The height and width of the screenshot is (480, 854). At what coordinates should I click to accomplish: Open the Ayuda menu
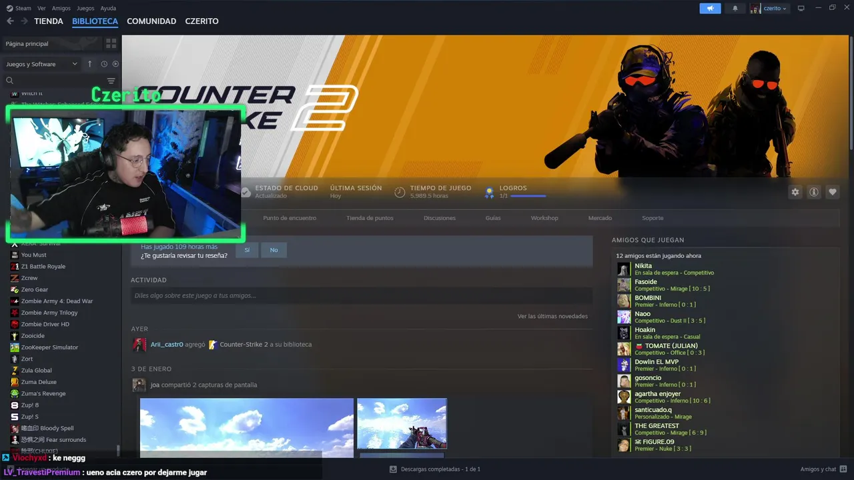108,9
